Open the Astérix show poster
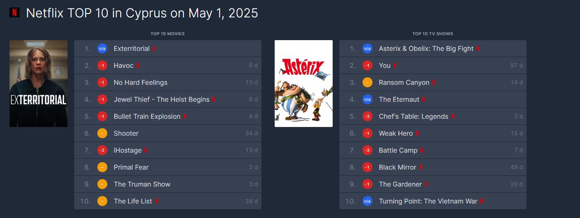Screen dimensions: 580x218 click(304, 84)
